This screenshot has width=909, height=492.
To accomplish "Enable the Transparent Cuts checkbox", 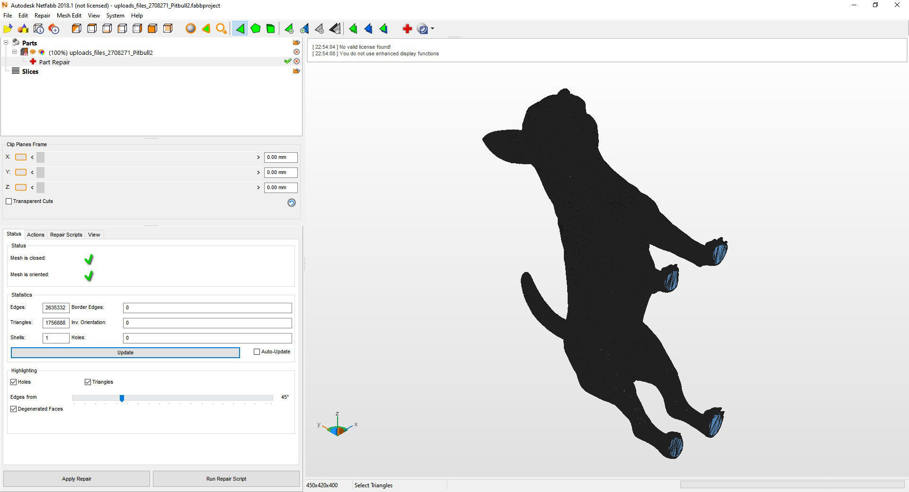I will tap(9, 201).
